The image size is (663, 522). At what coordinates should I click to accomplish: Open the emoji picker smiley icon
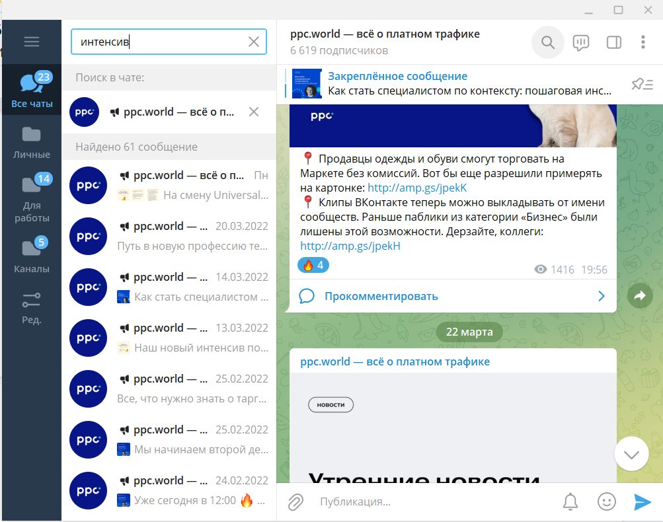coord(606,502)
